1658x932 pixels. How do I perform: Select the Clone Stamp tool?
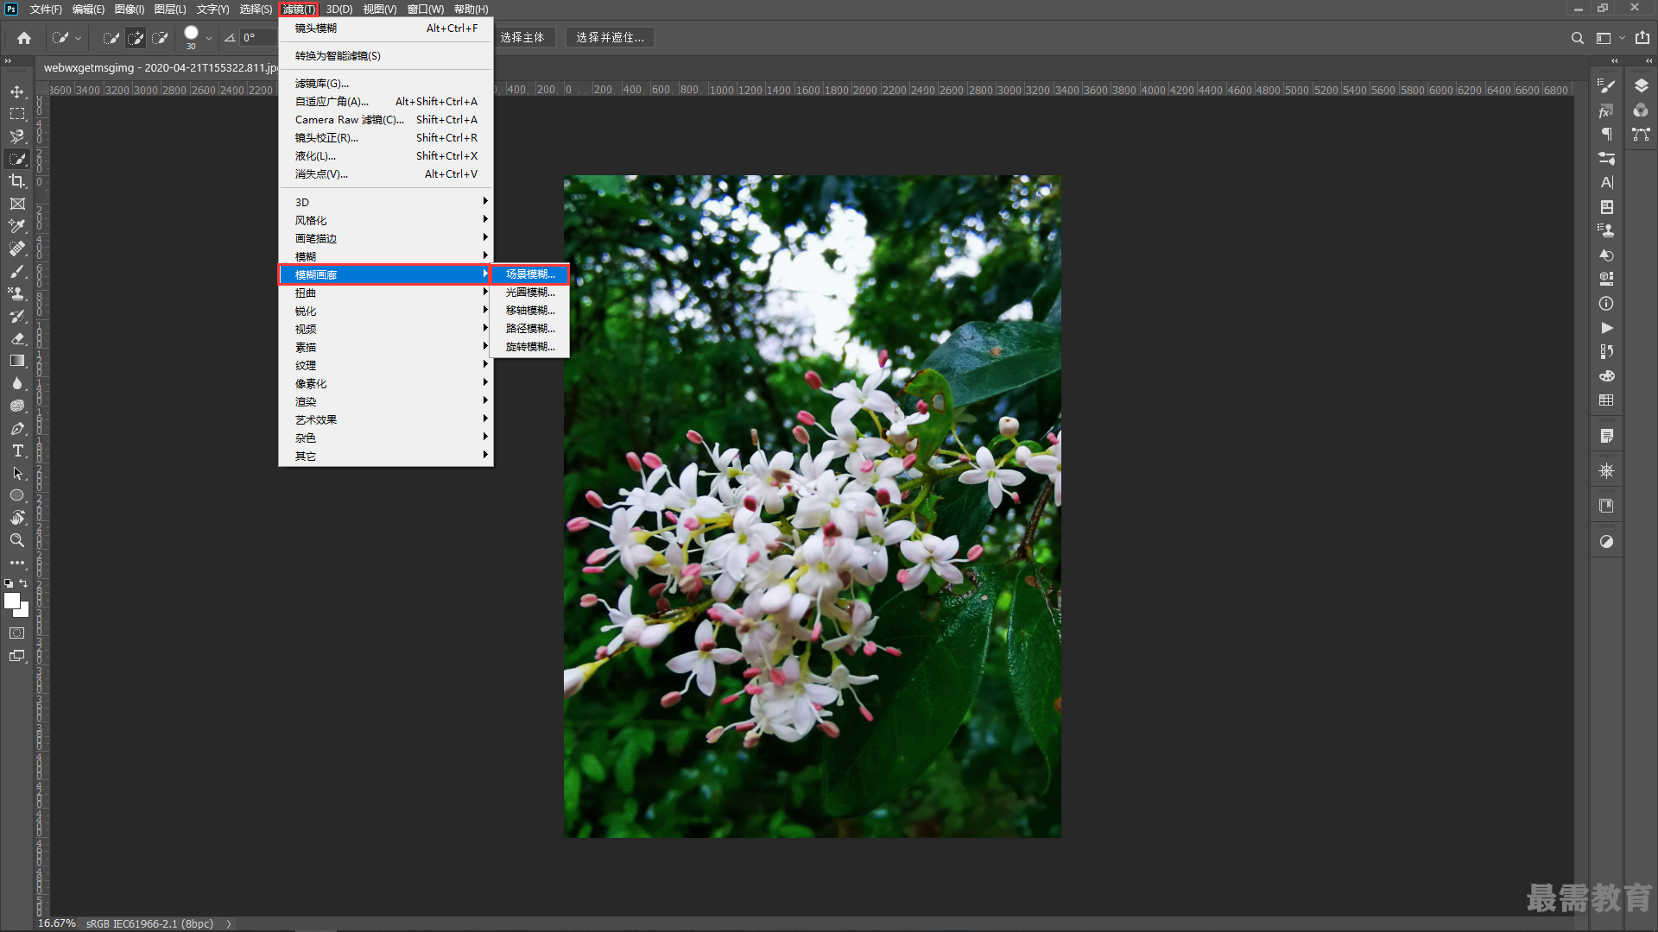pyautogui.click(x=17, y=293)
